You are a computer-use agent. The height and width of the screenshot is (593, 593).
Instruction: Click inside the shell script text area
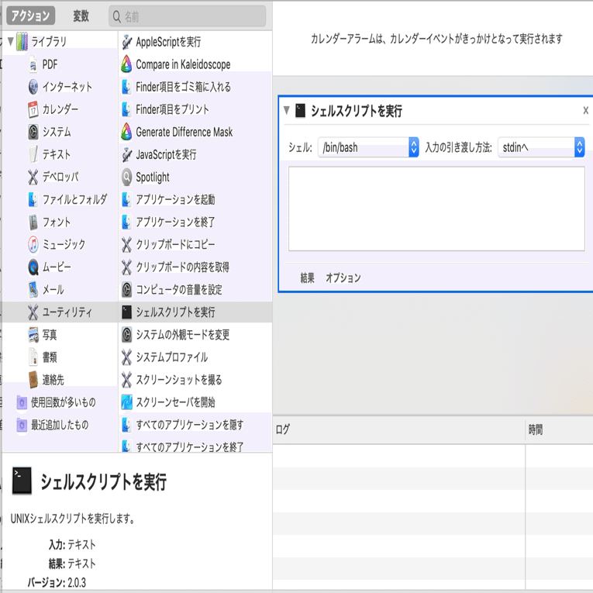(436, 209)
